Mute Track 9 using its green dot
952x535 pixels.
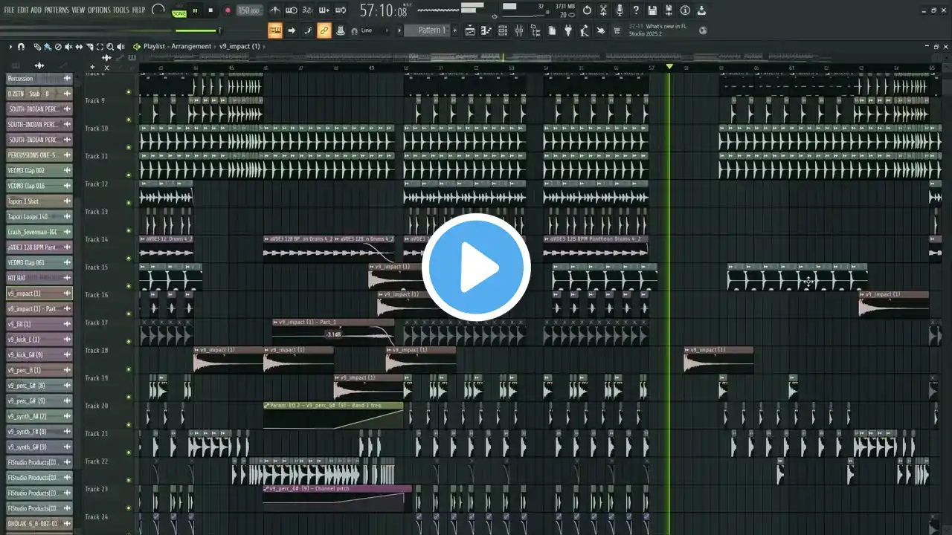[x=129, y=120]
